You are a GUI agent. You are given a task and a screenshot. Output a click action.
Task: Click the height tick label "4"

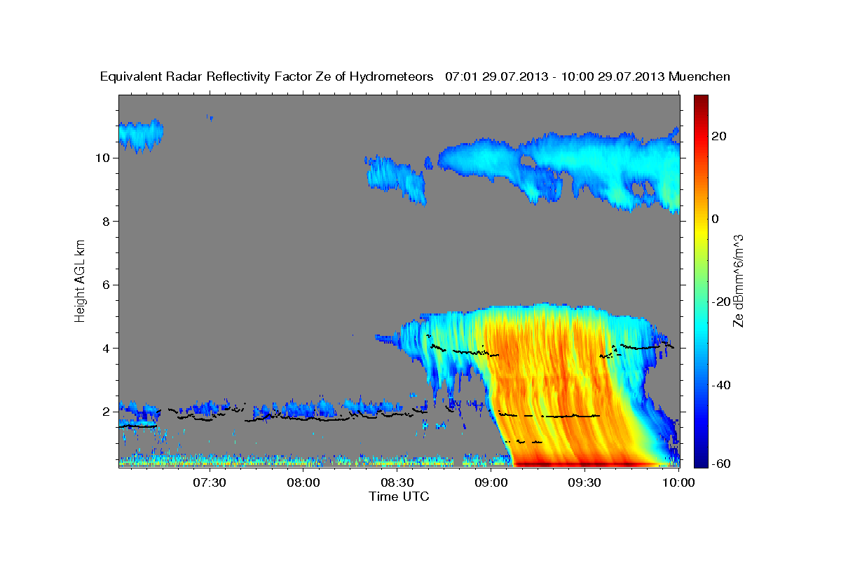(x=108, y=349)
